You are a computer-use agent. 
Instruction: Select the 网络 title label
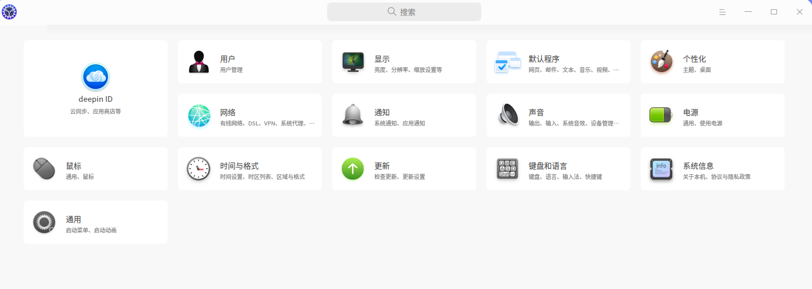coord(228,113)
